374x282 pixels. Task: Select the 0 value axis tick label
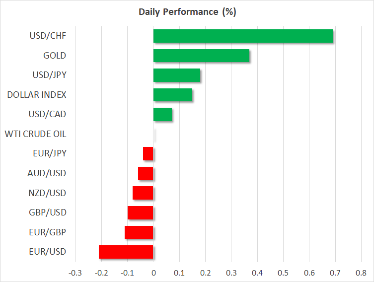[153, 273]
